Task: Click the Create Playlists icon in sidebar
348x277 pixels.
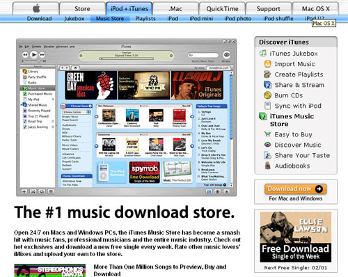Action: pos(267,74)
